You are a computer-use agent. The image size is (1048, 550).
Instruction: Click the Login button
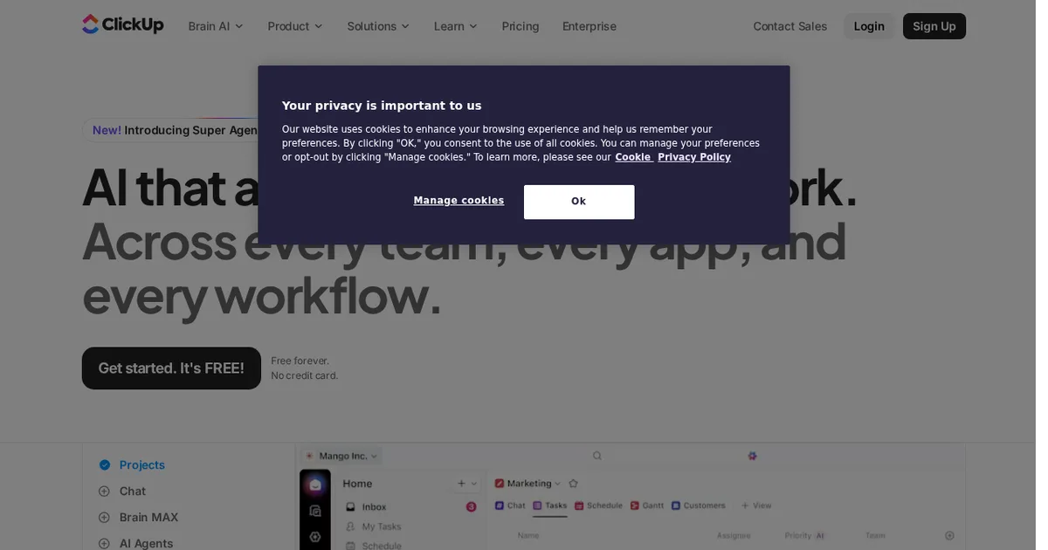pos(869,26)
